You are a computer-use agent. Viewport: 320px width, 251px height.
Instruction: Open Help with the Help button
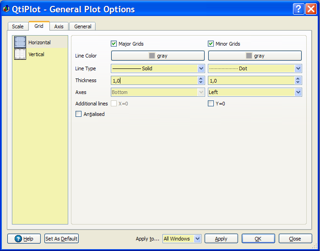24,239
